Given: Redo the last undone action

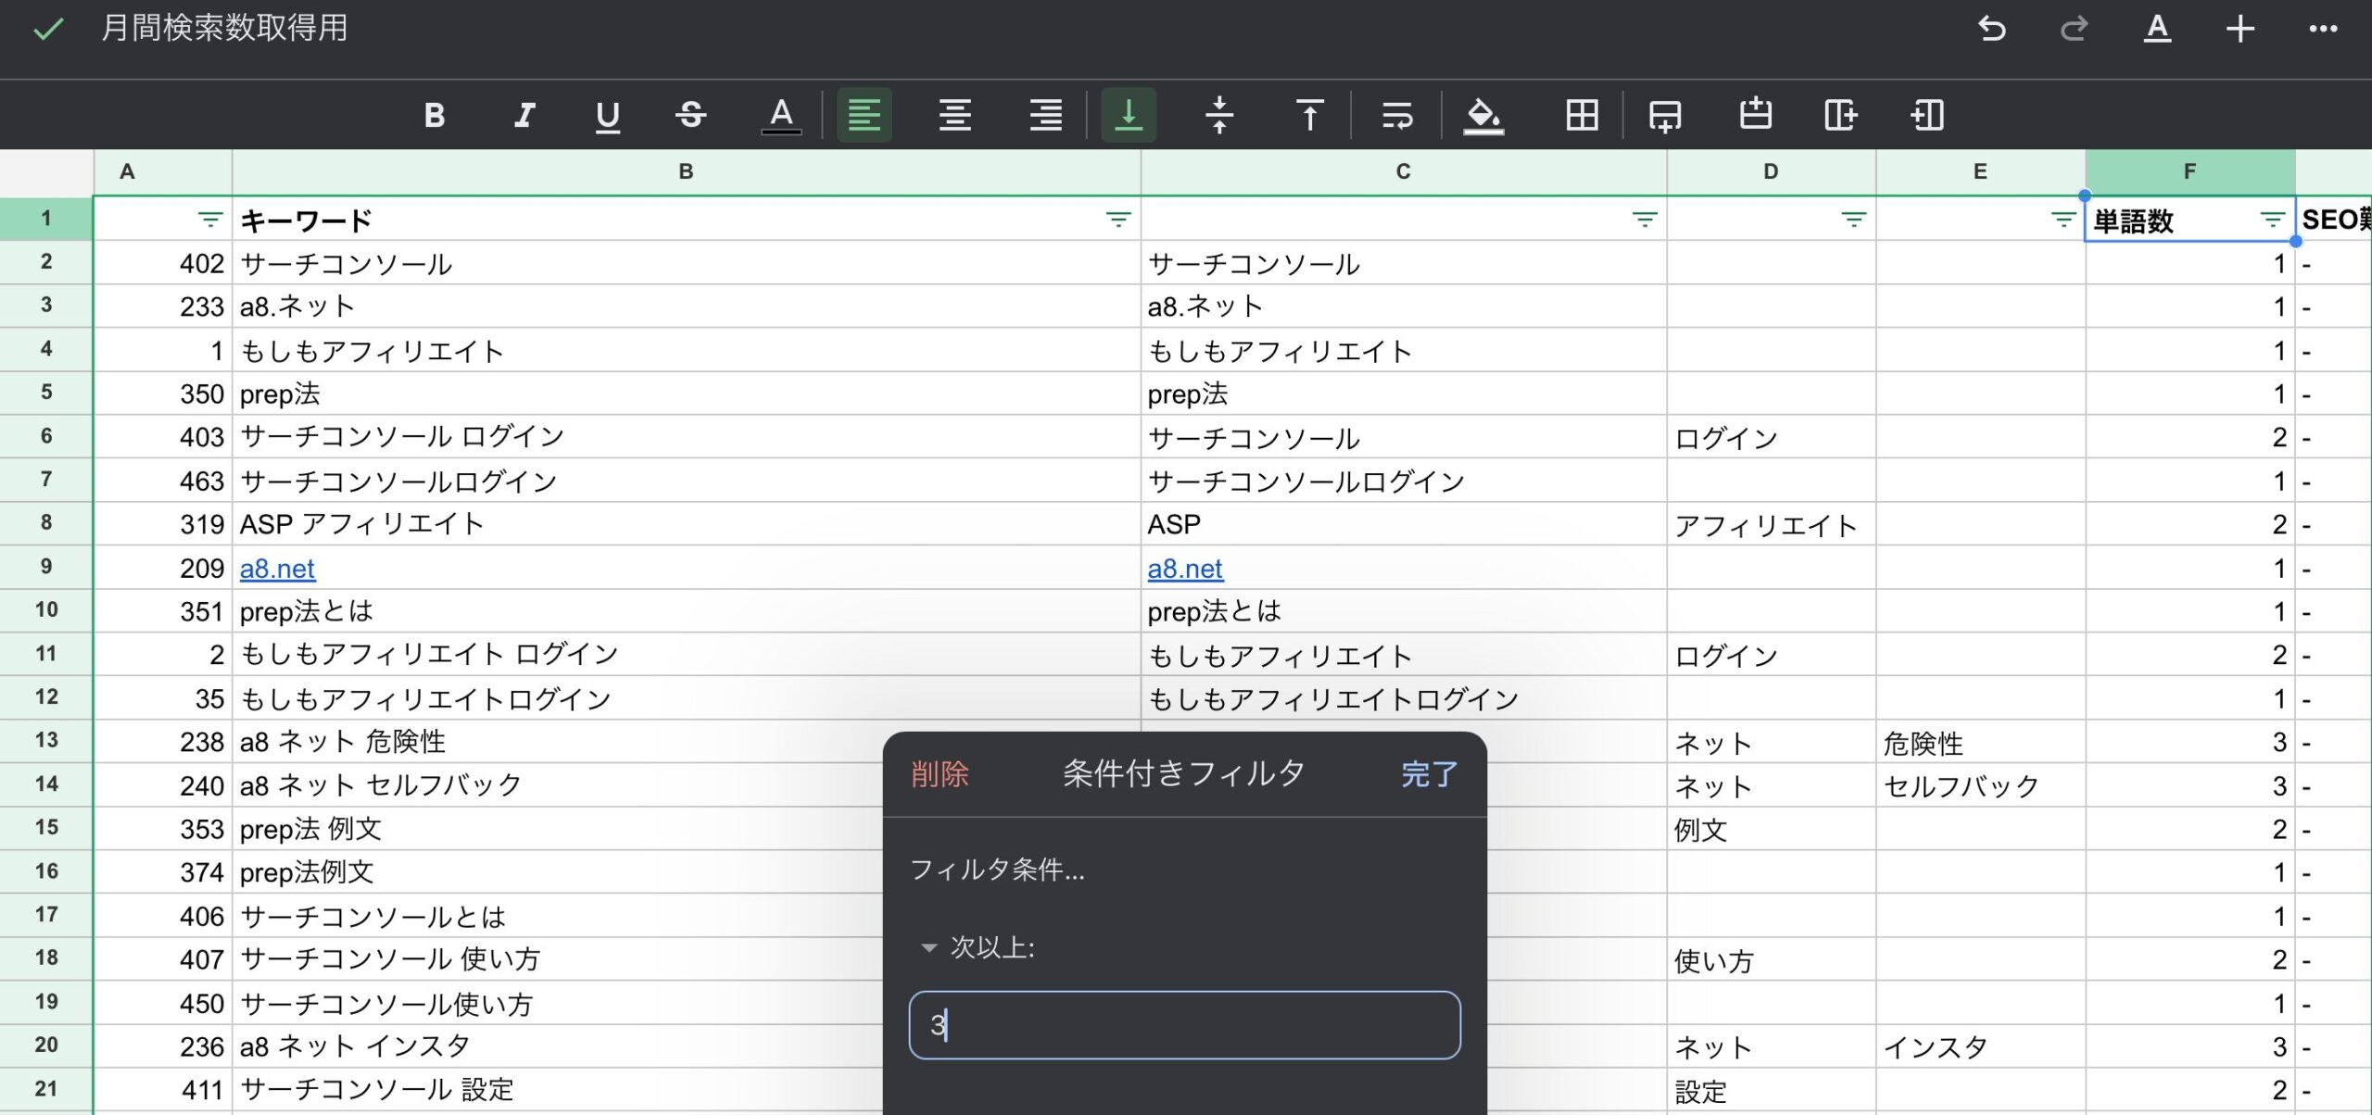Looking at the screenshot, I should coord(2074,29).
